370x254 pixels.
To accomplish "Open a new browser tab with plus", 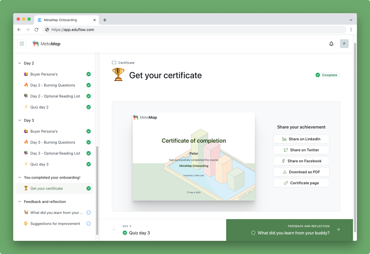I will pos(105,20).
